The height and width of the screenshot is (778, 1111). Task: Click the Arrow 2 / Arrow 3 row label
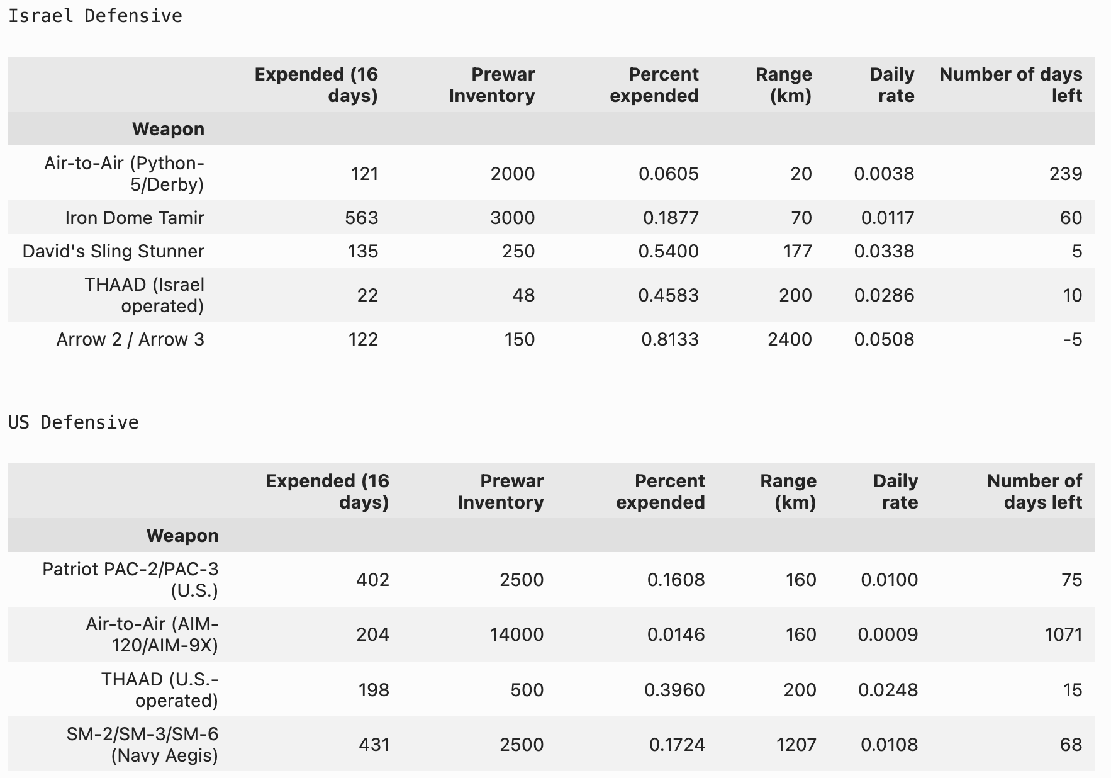pyautogui.click(x=130, y=339)
